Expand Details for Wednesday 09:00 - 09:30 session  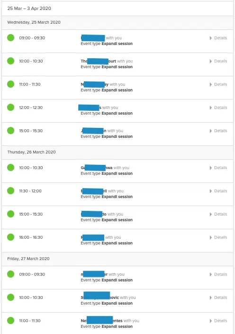[x=218, y=38]
